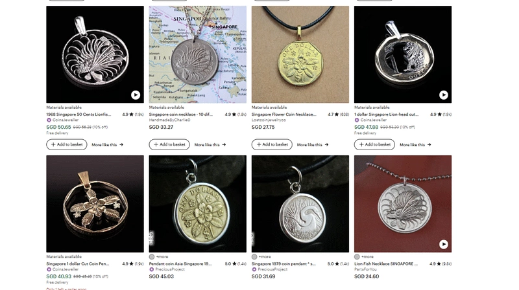Open the gold flower coin necklace image
This screenshot has width=519, height=290.
click(x=300, y=54)
